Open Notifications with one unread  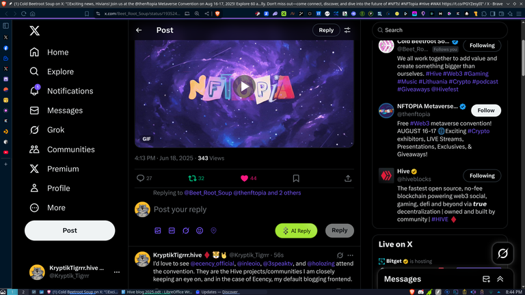(62, 91)
